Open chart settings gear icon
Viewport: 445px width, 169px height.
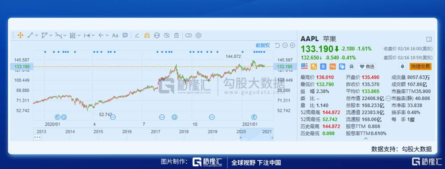tap(198, 35)
